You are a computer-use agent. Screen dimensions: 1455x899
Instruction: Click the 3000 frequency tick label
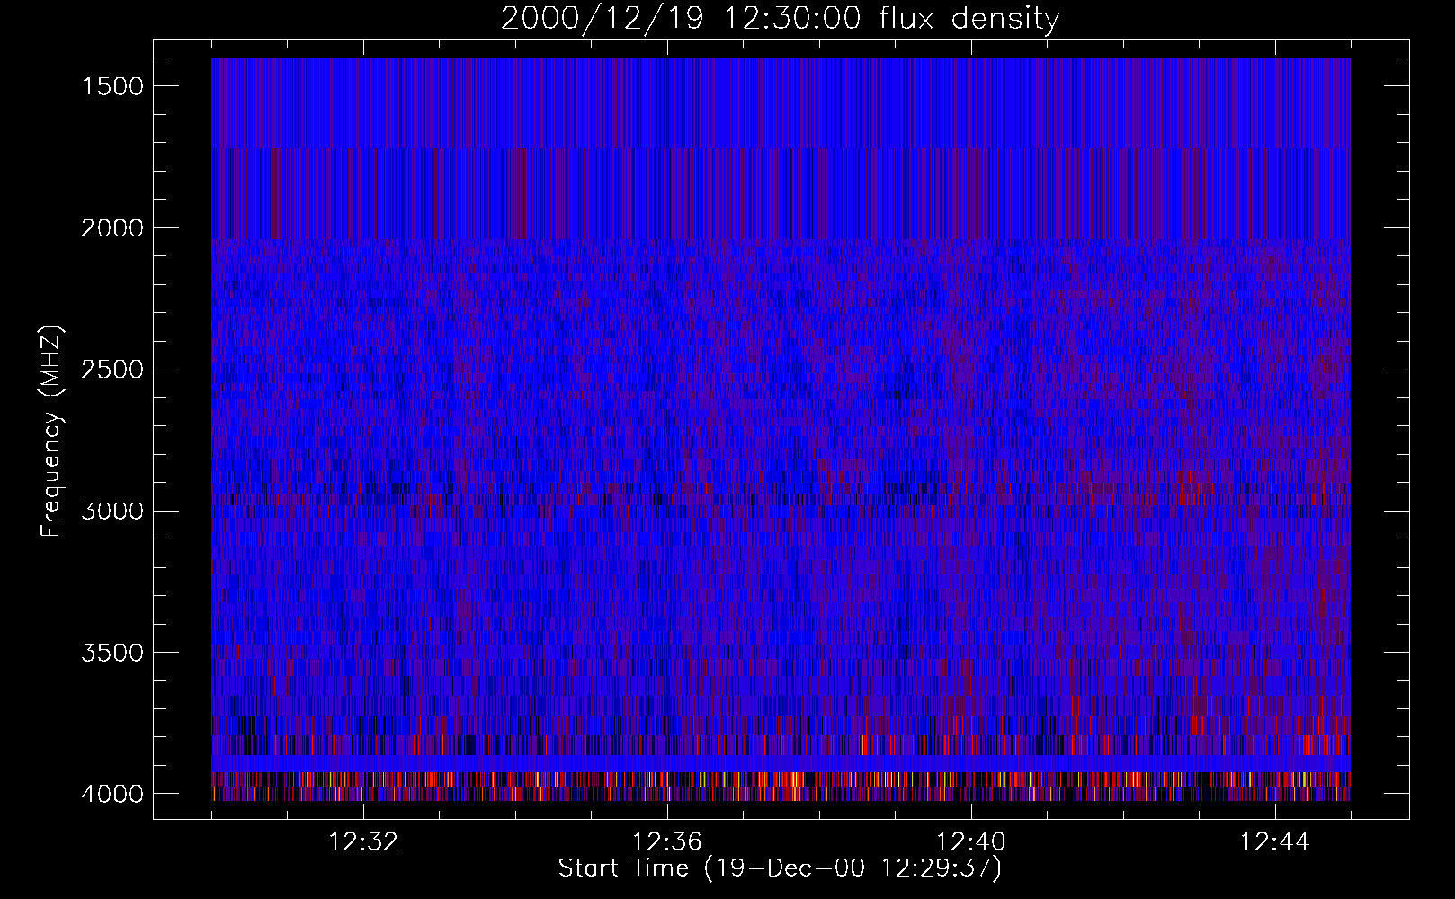(x=112, y=512)
